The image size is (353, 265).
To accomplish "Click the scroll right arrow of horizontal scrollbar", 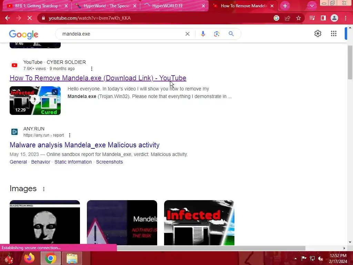I will pyautogui.click(x=344, y=248).
